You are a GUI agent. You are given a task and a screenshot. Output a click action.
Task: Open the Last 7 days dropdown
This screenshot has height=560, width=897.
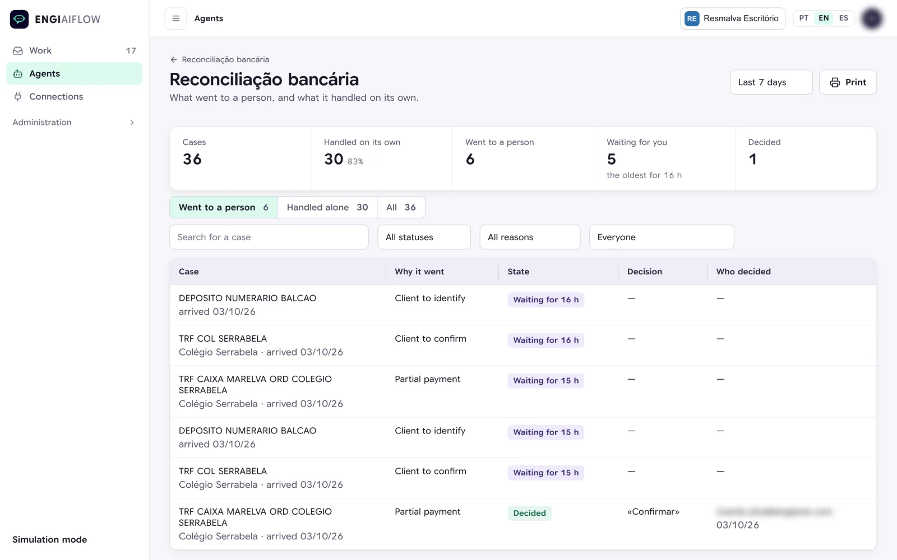pos(771,82)
